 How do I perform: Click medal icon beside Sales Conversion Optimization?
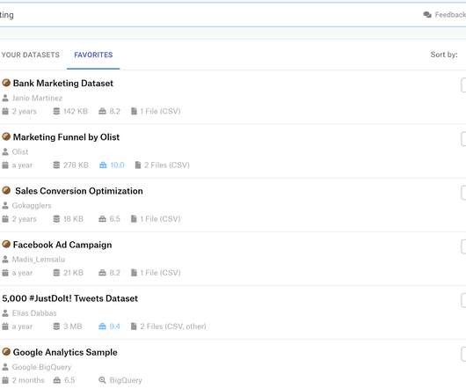(6, 190)
